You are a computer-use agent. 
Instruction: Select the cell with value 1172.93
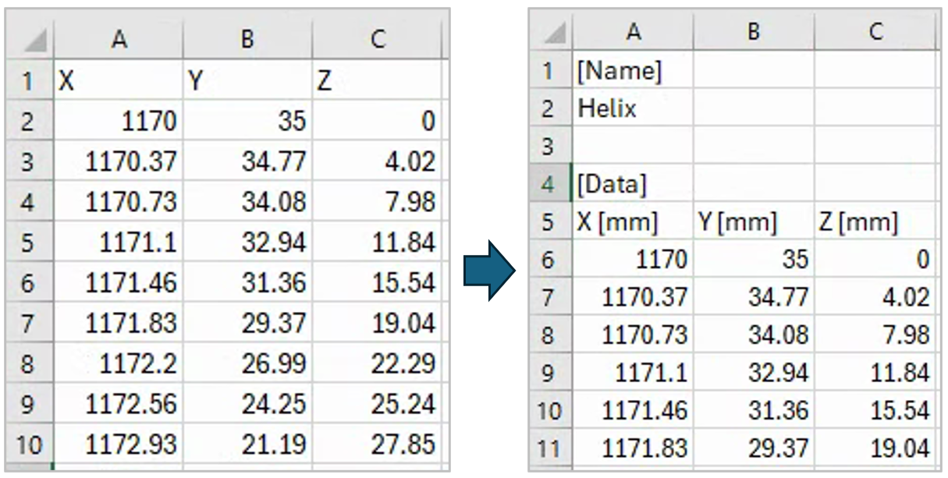pos(119,445)
